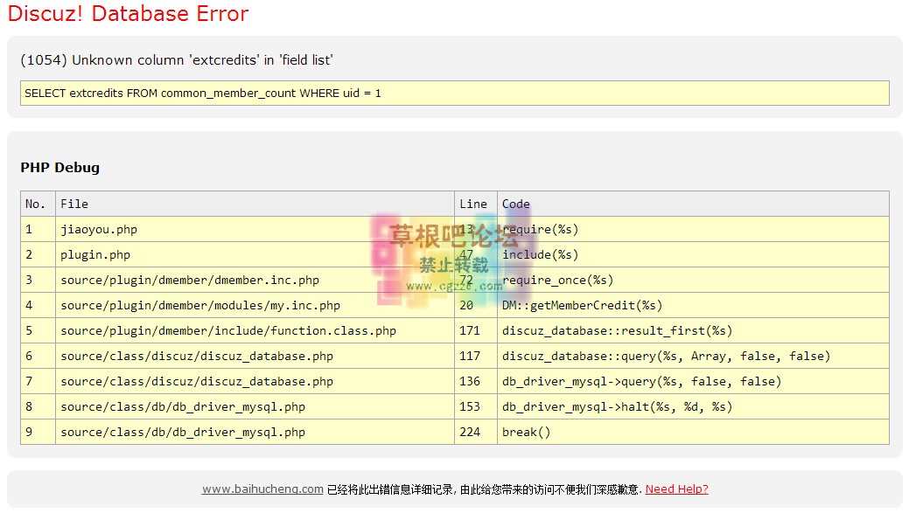Click the Code column header
Viewport: 909px width, 513px height.
click(516, 204)
